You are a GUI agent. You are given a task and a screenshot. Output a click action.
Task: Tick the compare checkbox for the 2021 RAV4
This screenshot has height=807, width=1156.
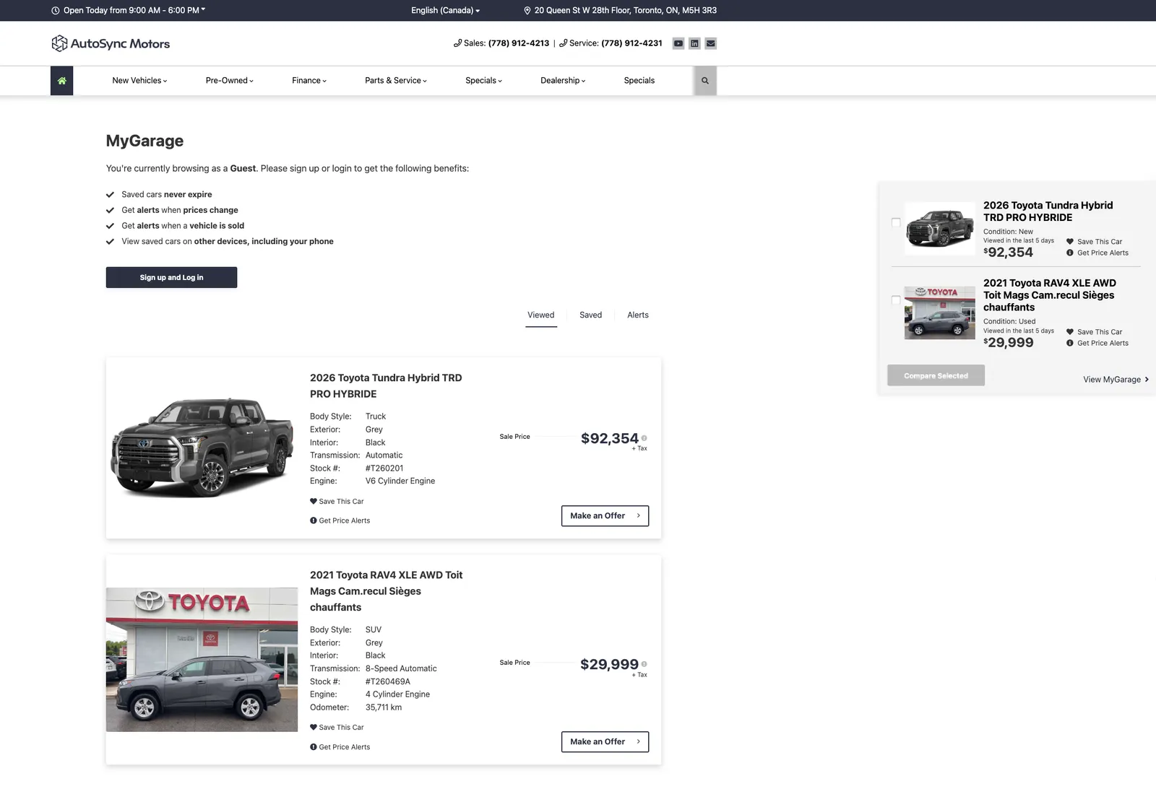pos(896,300)
